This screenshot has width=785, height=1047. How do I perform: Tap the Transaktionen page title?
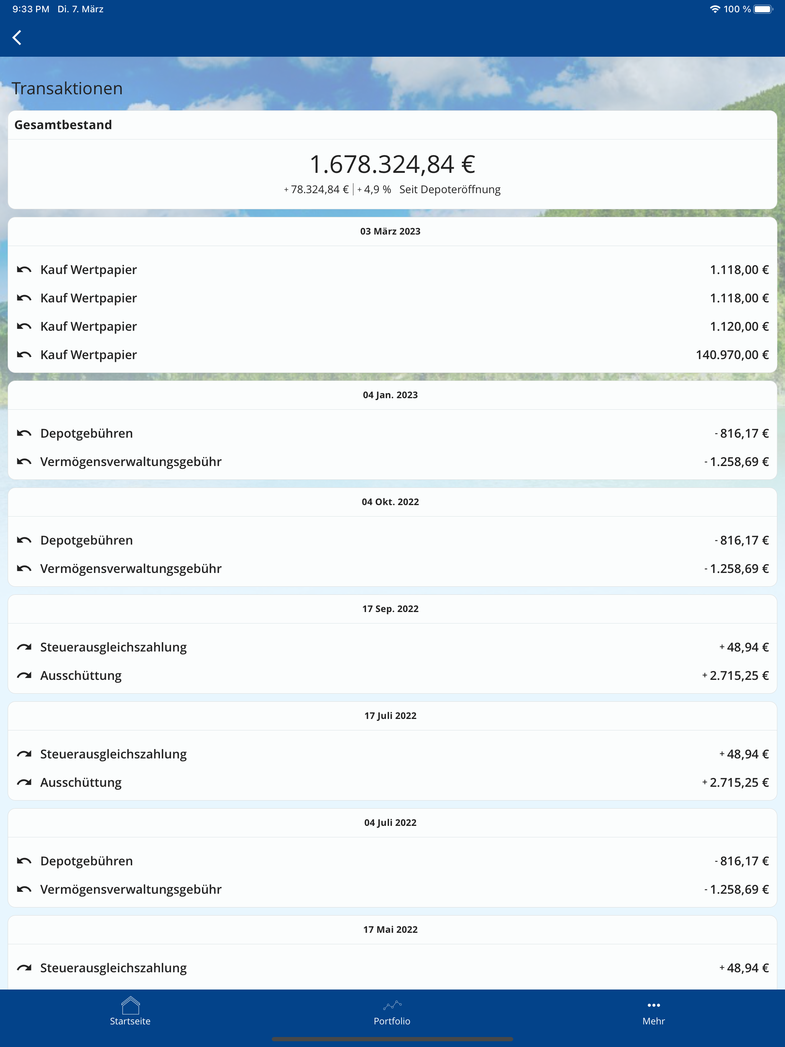(x=67, y=89)
